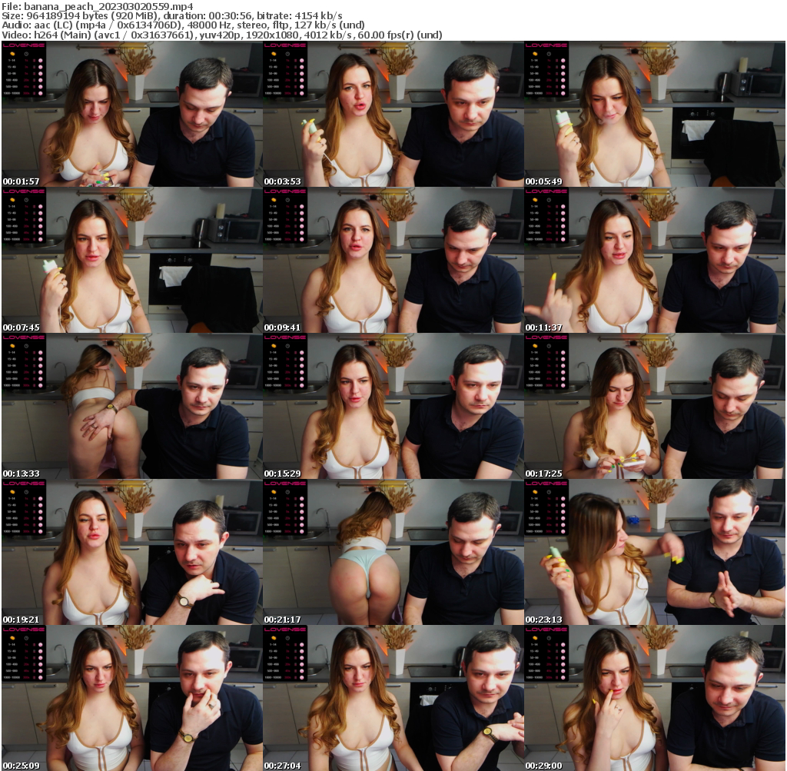Open the 00:15:29 thumbnail

[x=393, y=406]
